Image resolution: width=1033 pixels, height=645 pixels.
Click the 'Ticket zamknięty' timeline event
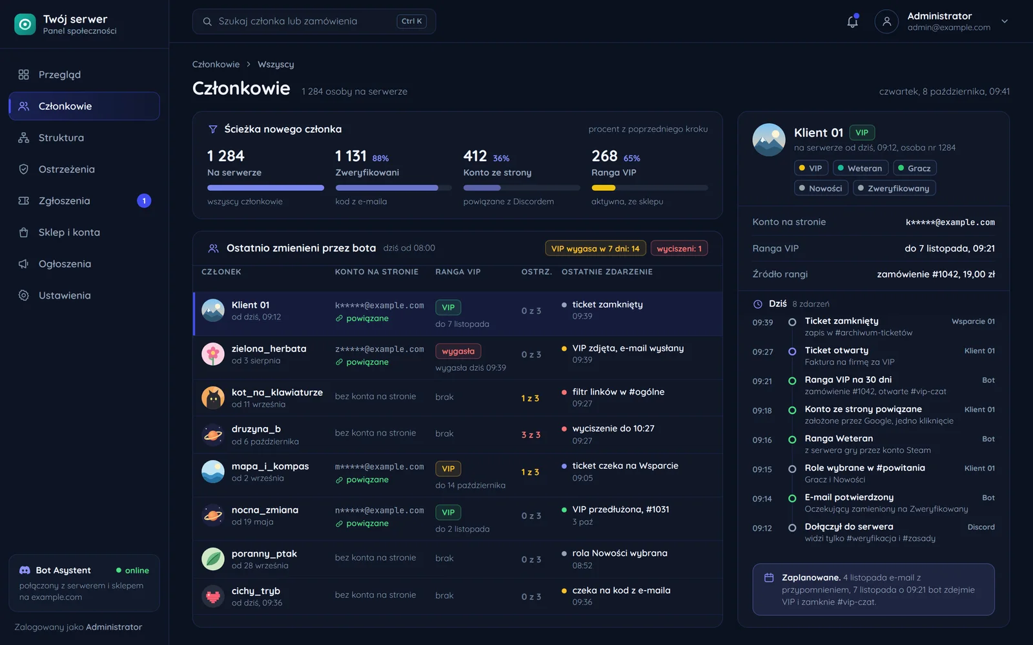874,327
